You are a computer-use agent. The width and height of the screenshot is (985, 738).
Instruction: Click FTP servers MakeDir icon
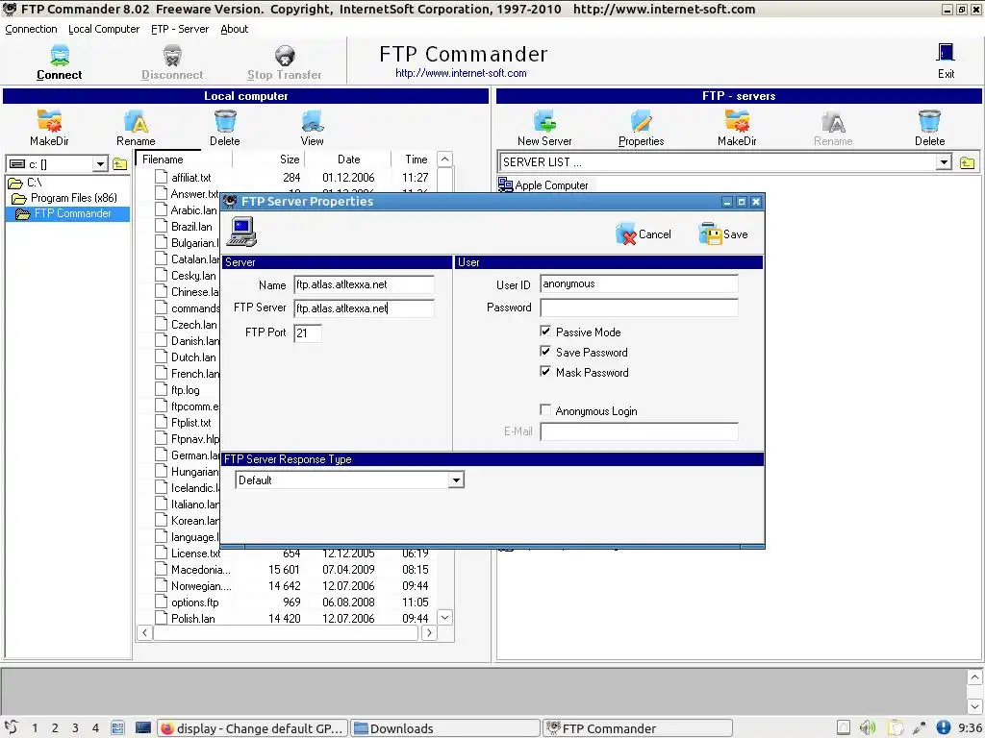(x=737, y=121)
